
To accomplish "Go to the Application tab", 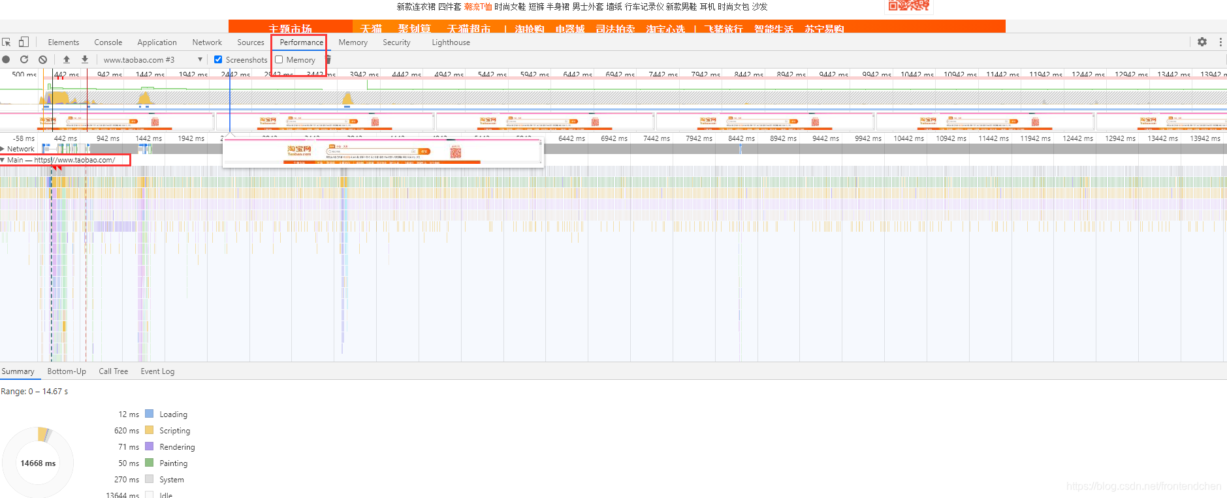I will (x=157, y=42).
